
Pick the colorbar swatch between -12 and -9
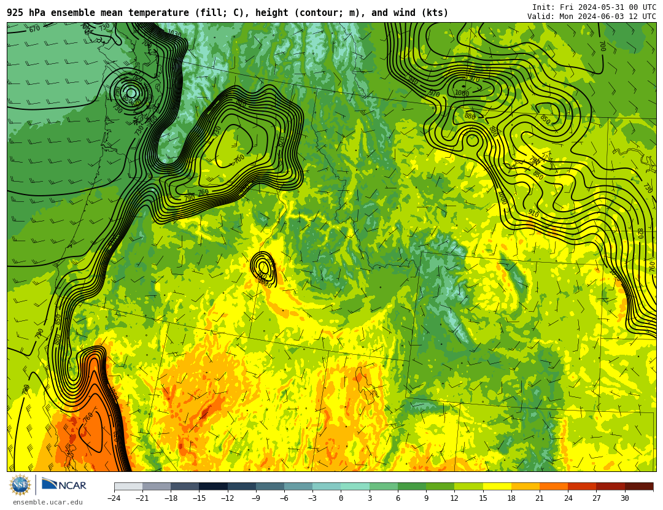[242, 486]
